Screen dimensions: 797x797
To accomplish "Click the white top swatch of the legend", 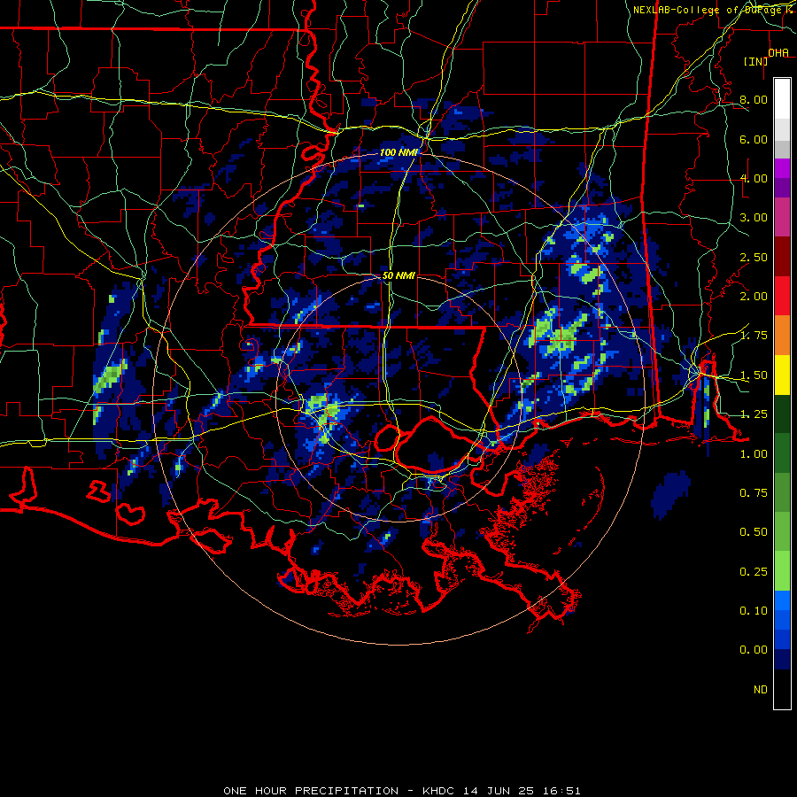I will (782, 99).
